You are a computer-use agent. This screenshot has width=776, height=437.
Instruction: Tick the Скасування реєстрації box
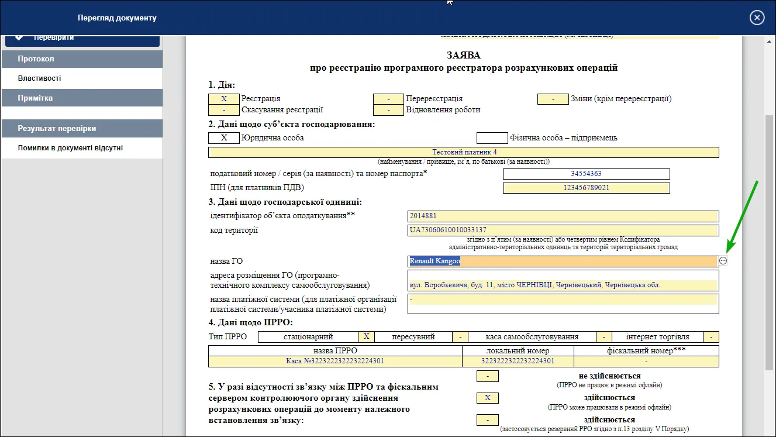(x=224, y=110)
